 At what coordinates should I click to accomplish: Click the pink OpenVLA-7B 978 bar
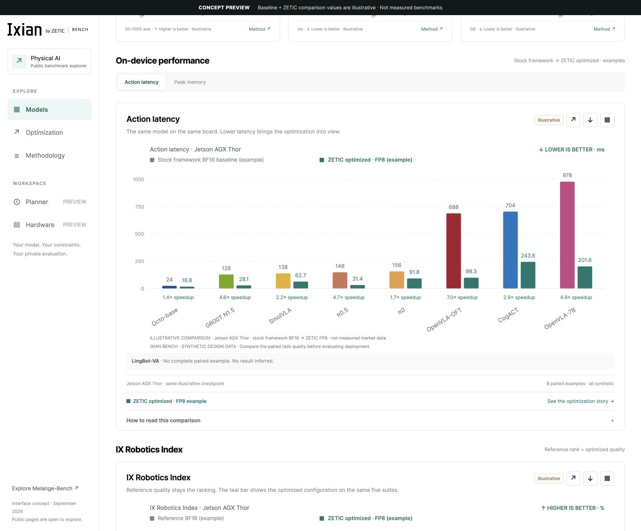[567, 235]
